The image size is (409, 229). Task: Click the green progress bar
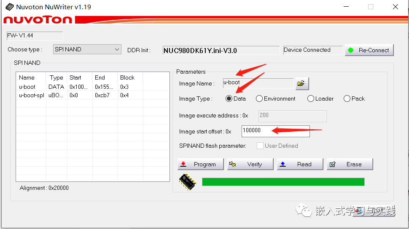(x=283, y=182)
